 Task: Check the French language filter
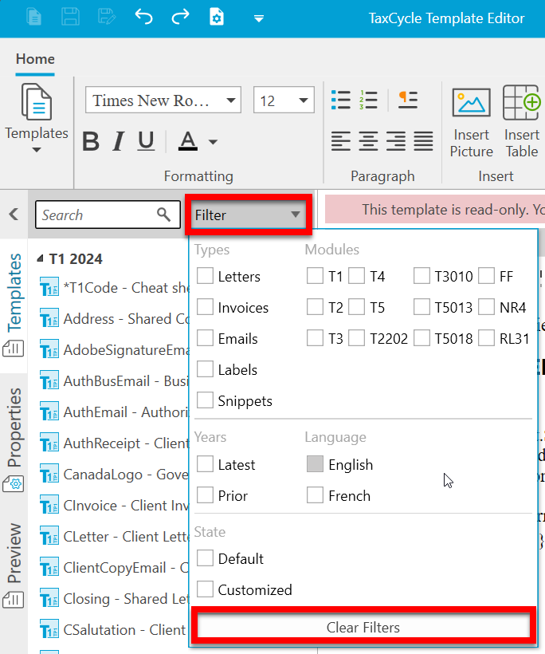[x=315, y=495]
